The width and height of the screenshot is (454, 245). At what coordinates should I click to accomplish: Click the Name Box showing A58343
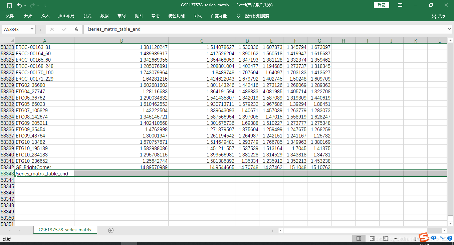16,29
